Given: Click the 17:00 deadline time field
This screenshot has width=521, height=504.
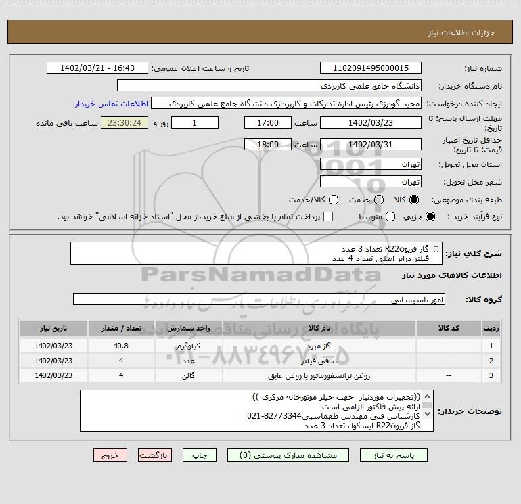Looking at the screenshot, I should point(268,123).
